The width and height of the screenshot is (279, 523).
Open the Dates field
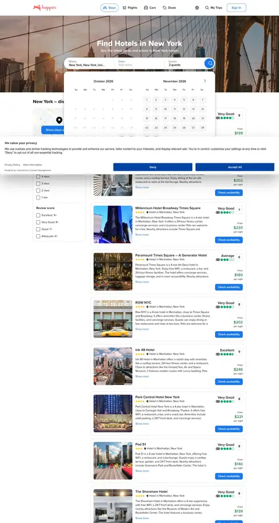coord(139,63)
